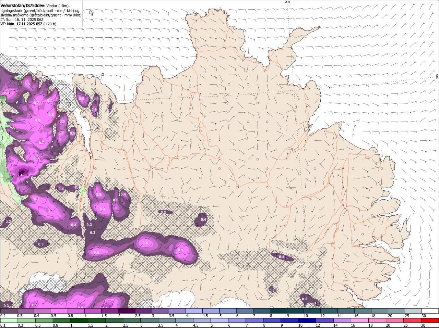
Task: Click the 'slydda/snjókoma' description line
Action: point(41,15)
